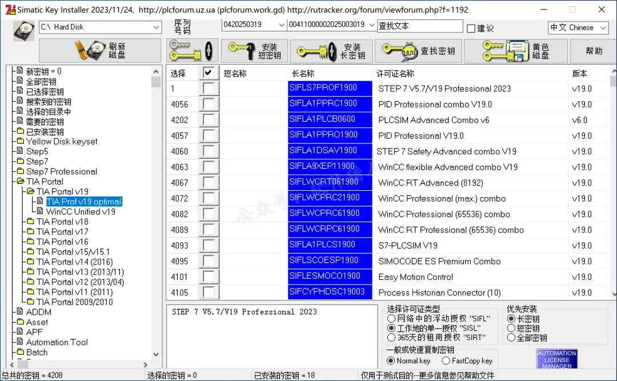The width and height of the screenshot is (617, 381).
Task: Select floating license SIFL radio
Action: tap(391, 318)
